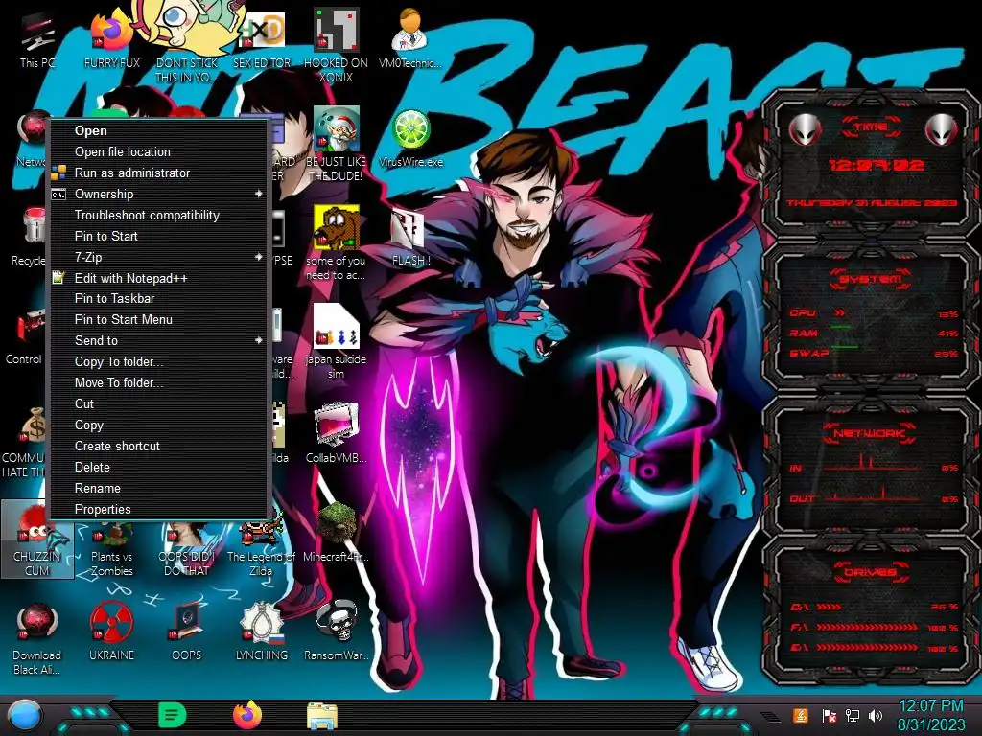Choose Delete in the context menu

click(x=159, y=467)
